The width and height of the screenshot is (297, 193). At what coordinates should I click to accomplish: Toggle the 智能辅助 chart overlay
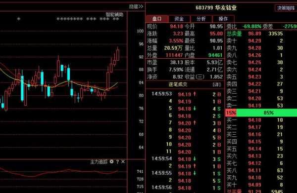click(x=114, y=14)
